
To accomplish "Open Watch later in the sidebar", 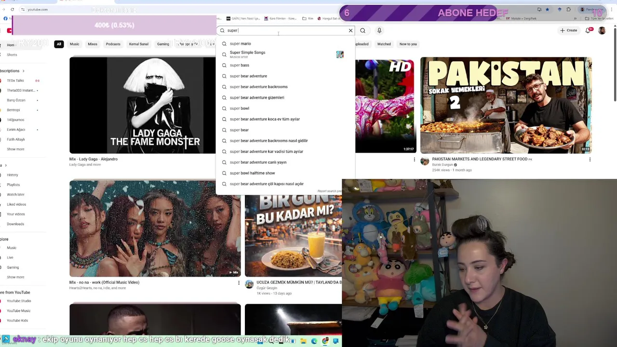I will (15, 194).
